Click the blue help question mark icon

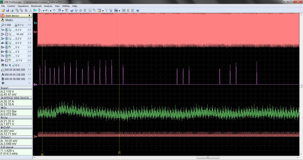[x=138, y=10]
